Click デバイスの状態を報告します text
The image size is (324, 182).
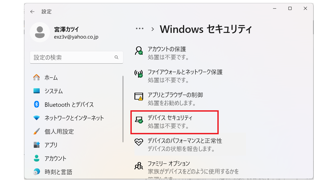point(181,149)
